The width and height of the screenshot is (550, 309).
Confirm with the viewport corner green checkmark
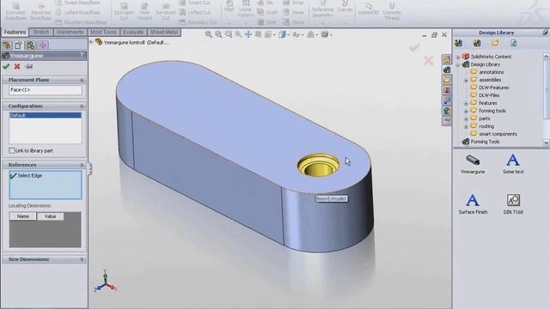coord(414,47)
